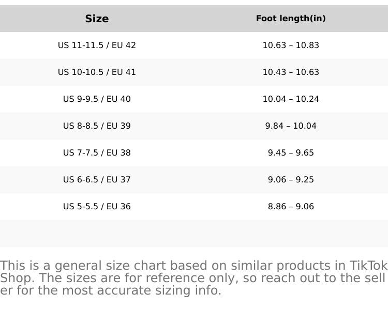The height and width of the screenshot is (309, 388).
Task: Pick the US 8-8.5 / EU 39 row label
Action: [97, 126]
